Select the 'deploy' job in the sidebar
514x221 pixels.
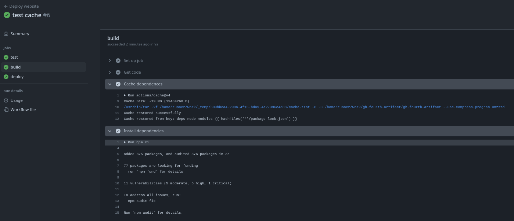click(x=17, y=77)
